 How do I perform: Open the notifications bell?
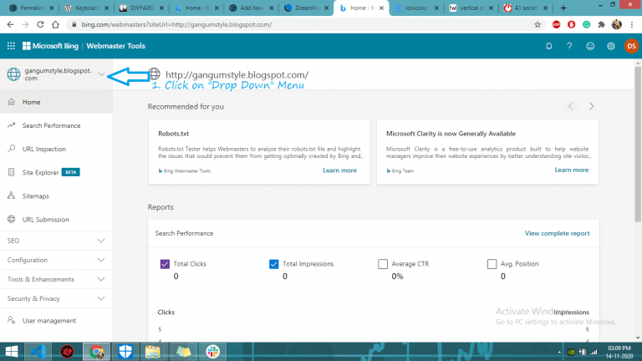[x=548, y=46]
